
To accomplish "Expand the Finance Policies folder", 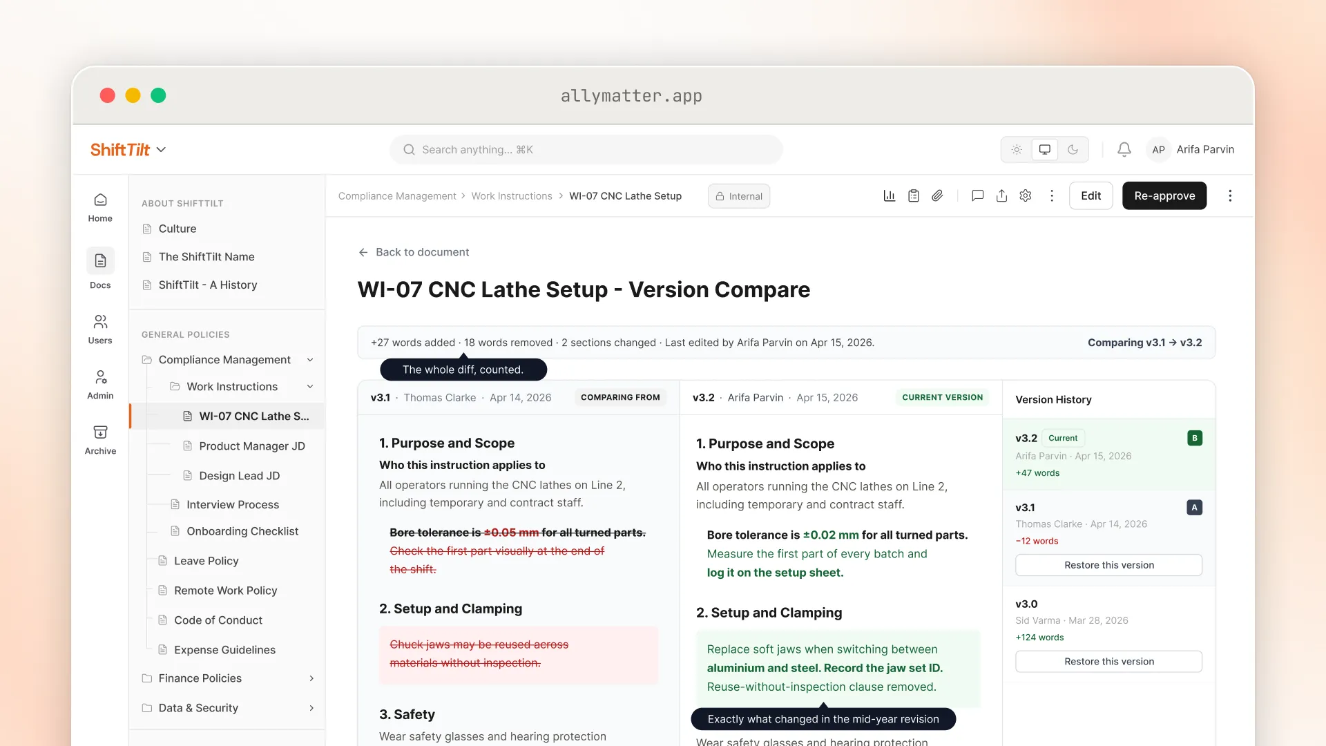I will [311, 678].
